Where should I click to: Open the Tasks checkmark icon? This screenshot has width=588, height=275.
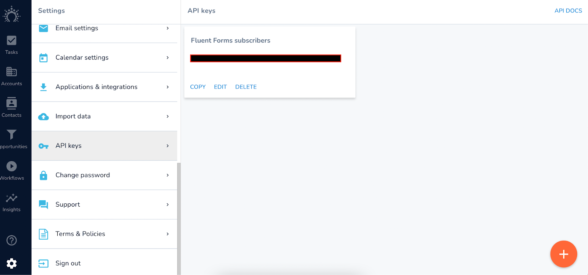(x=11, y=40)
